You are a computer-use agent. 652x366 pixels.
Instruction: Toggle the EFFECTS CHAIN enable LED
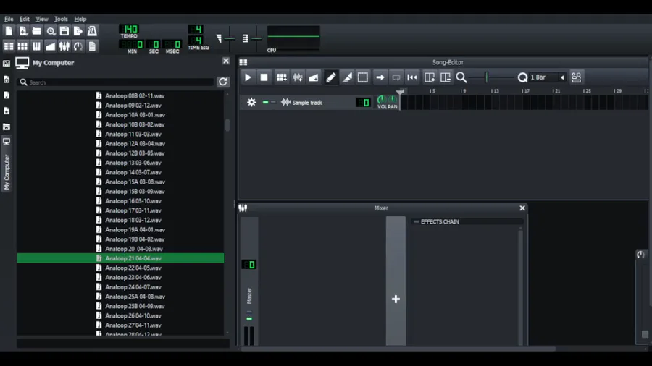pos(416,221)
